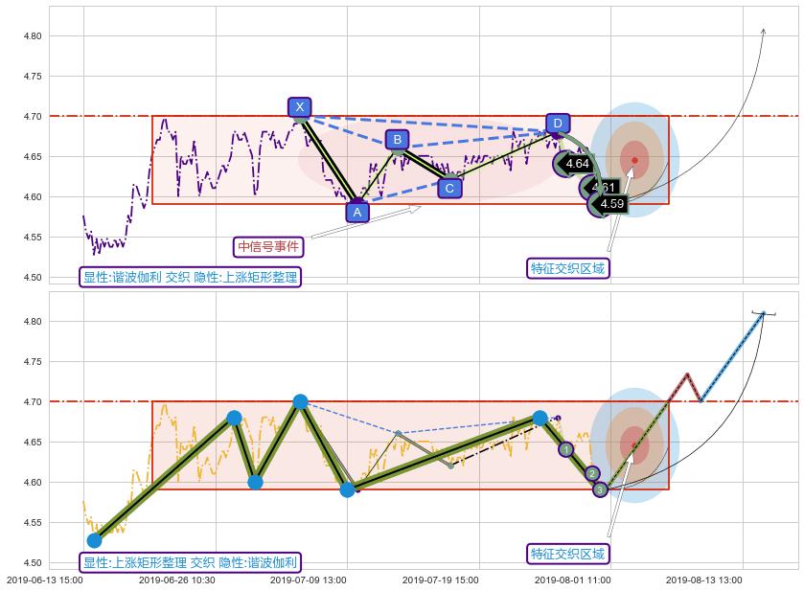Click 特征交织区域 label in the lower chart
The height and width of the screenshot is (591, 804).
[x=568, y=554]
